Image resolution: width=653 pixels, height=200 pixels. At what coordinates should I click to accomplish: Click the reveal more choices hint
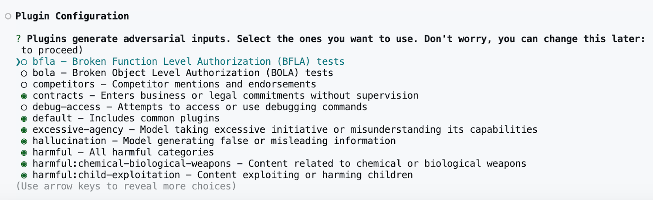[126, 187]
